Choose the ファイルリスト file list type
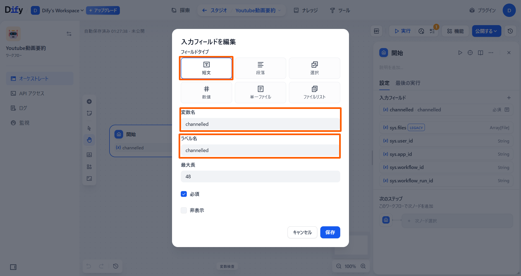The width and height of the screenshot is (521, 276). coord(314,93)
